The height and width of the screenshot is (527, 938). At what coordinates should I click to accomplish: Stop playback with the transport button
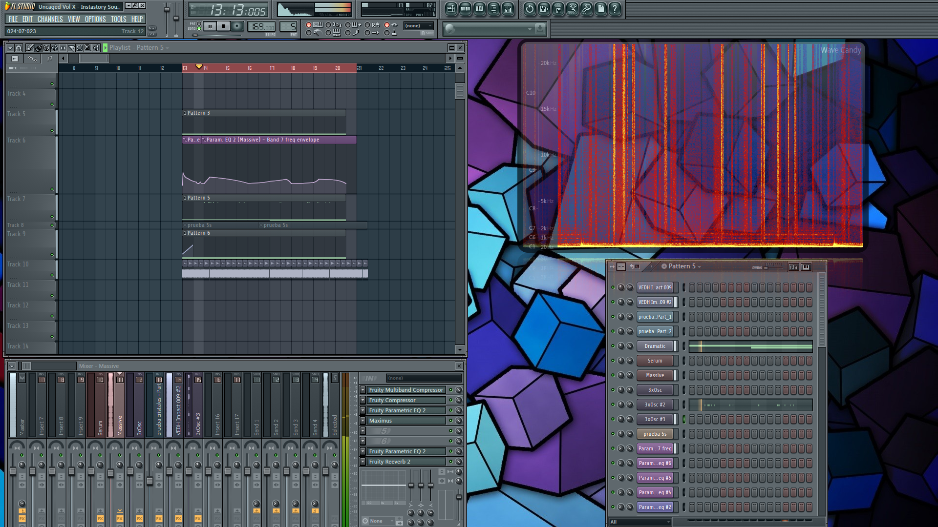[x=223, y=26]
